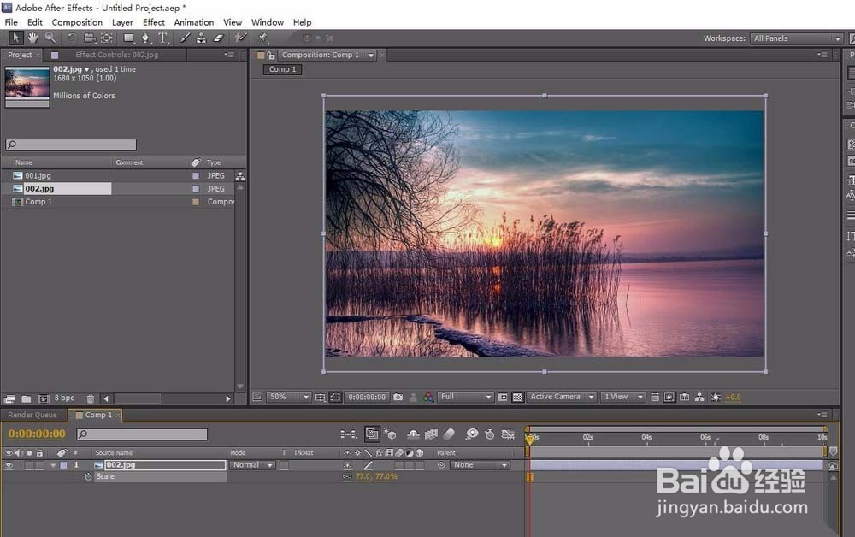The height and width of the screenshot is (537, 855).
Task: Open the Composition: Comp 1 viewer dropdown
Action: [371, 55]
